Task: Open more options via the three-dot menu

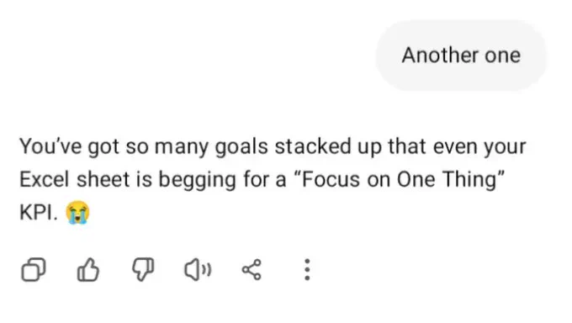Action: click(307, 270)
